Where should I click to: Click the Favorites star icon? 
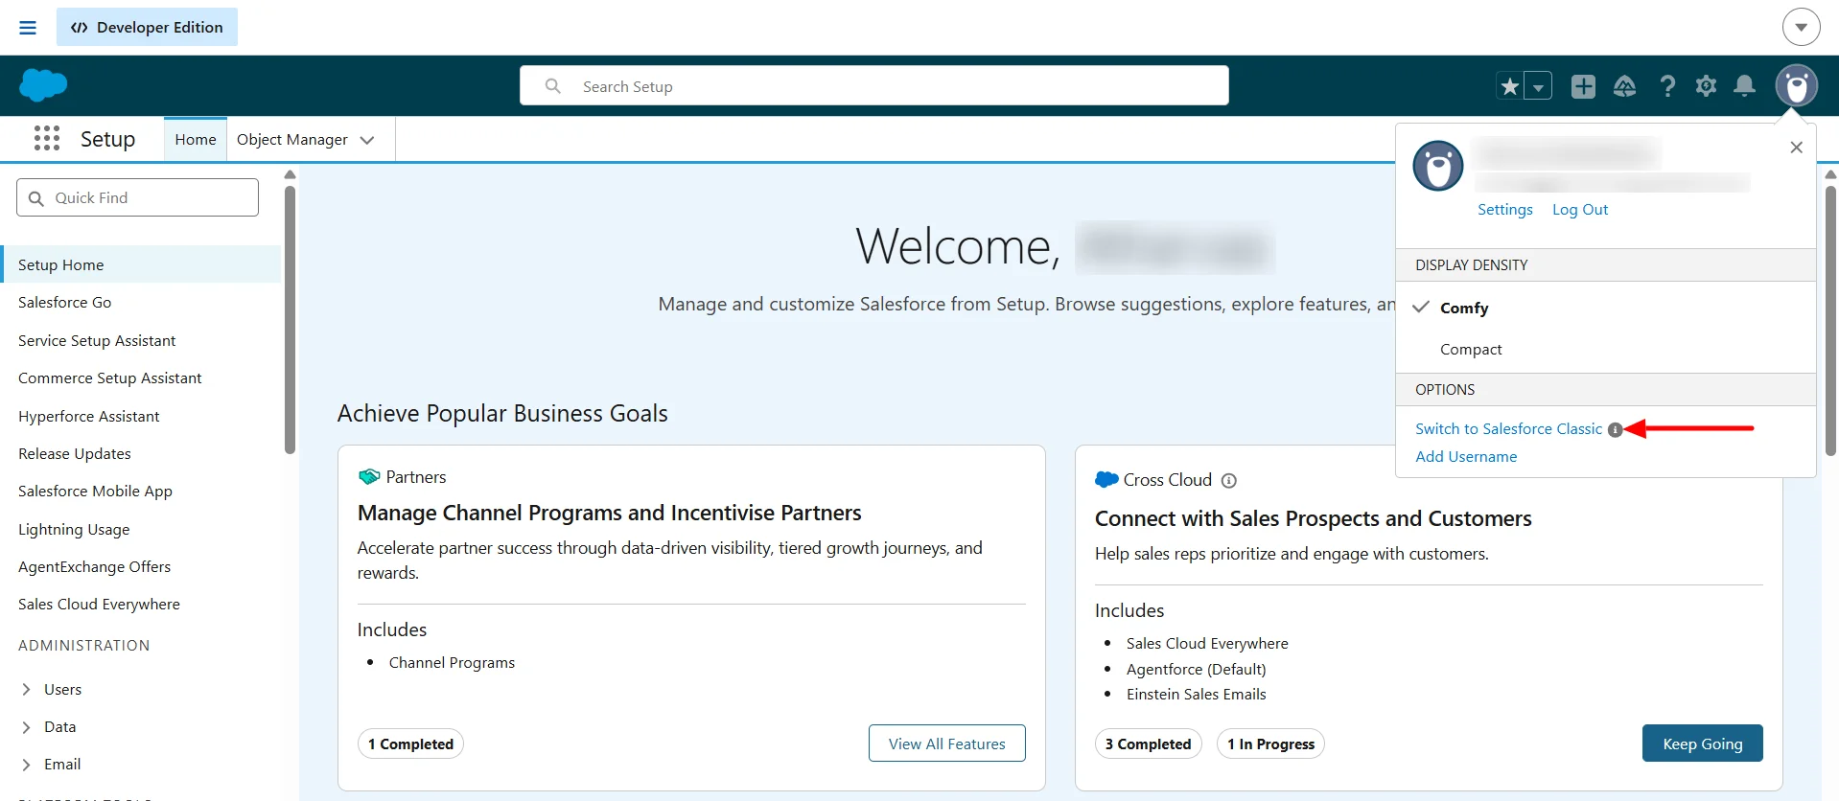tap(1510, 86)
